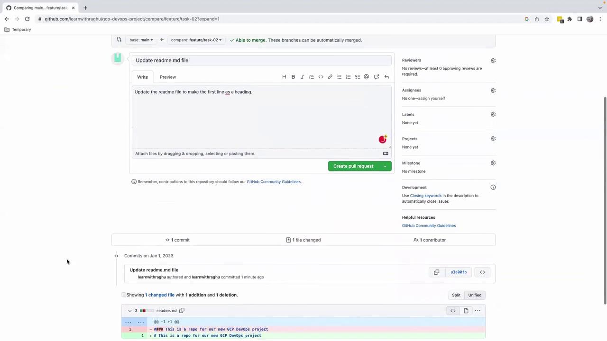Switch to the Write tab
The height and width of the screenshot is (341, 607).
point(143,77)
